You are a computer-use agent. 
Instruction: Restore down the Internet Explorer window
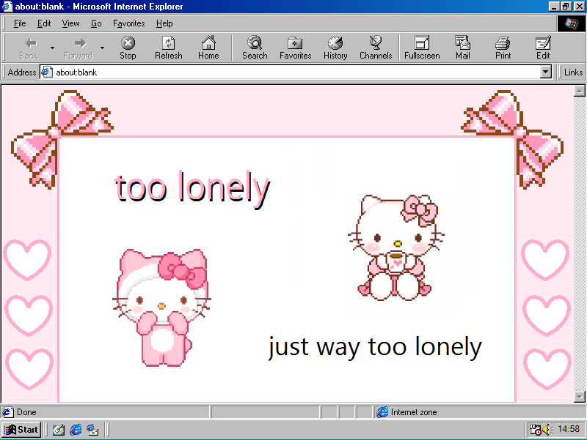pos(565,7)
